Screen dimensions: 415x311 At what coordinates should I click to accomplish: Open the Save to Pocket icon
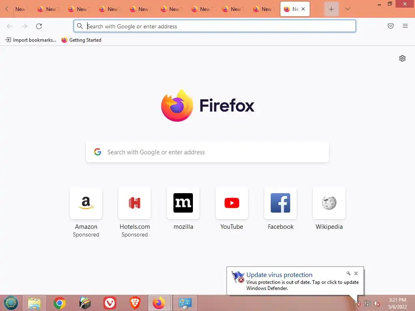391,26
